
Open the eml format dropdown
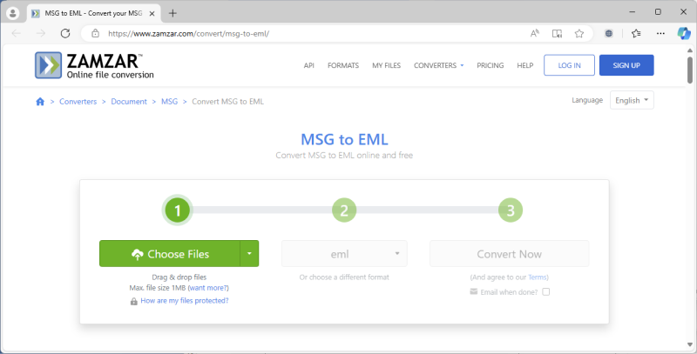pyautogui.click(x=344, y=254)
